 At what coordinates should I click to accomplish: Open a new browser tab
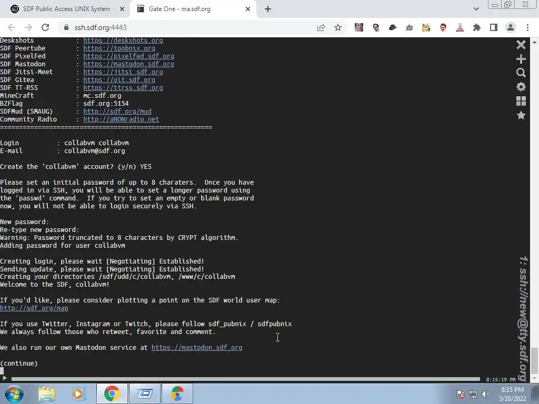tap(268, 9)
